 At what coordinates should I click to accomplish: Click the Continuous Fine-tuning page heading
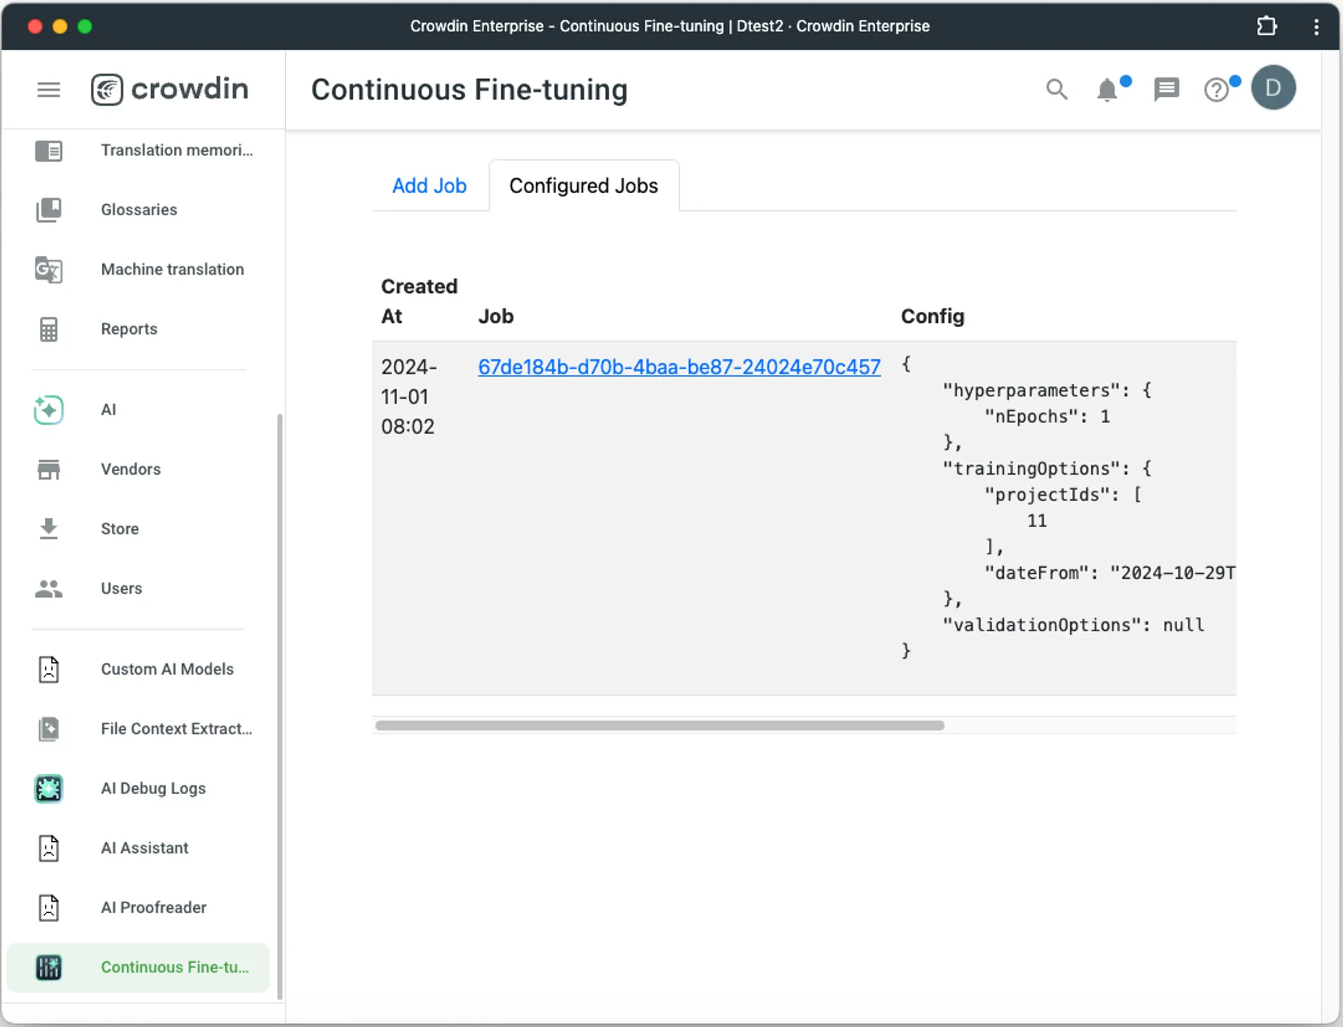[469, 90]
